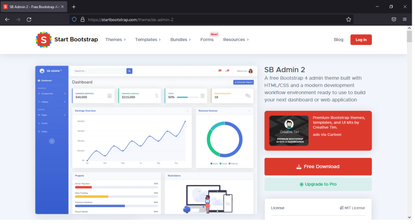Click the Start Bootstrap logo icon
This screenshot has height=224, width=415.
coord(43,39)
